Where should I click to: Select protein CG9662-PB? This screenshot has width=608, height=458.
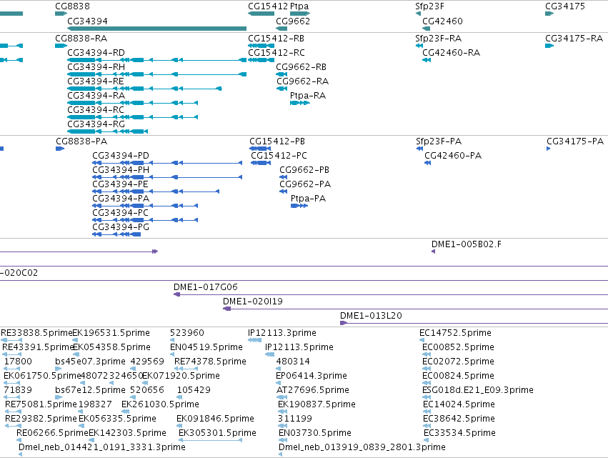click(304, 170)
